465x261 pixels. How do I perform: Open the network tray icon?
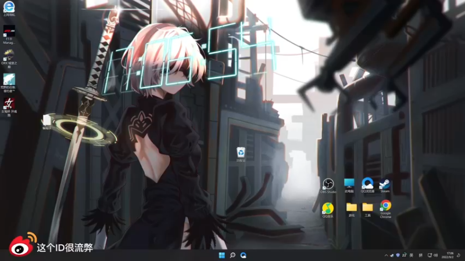430,255
